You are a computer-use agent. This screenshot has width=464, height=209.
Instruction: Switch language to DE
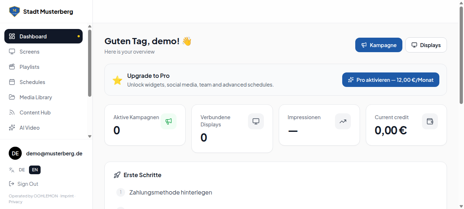[22, 170]
